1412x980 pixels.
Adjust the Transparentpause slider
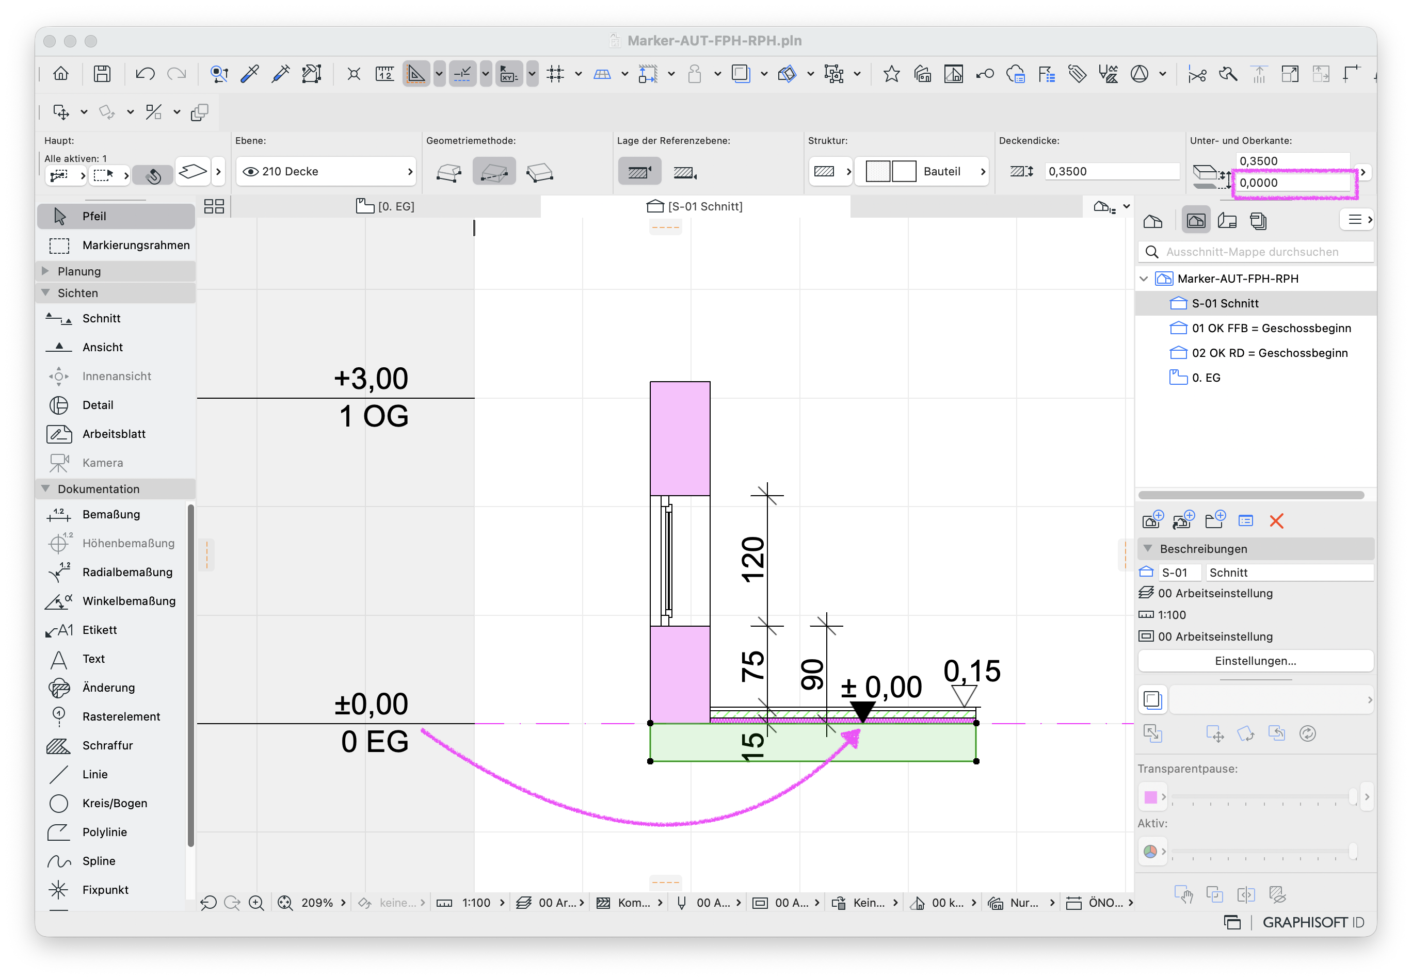pyautogui.click(x=1263, y=796)
